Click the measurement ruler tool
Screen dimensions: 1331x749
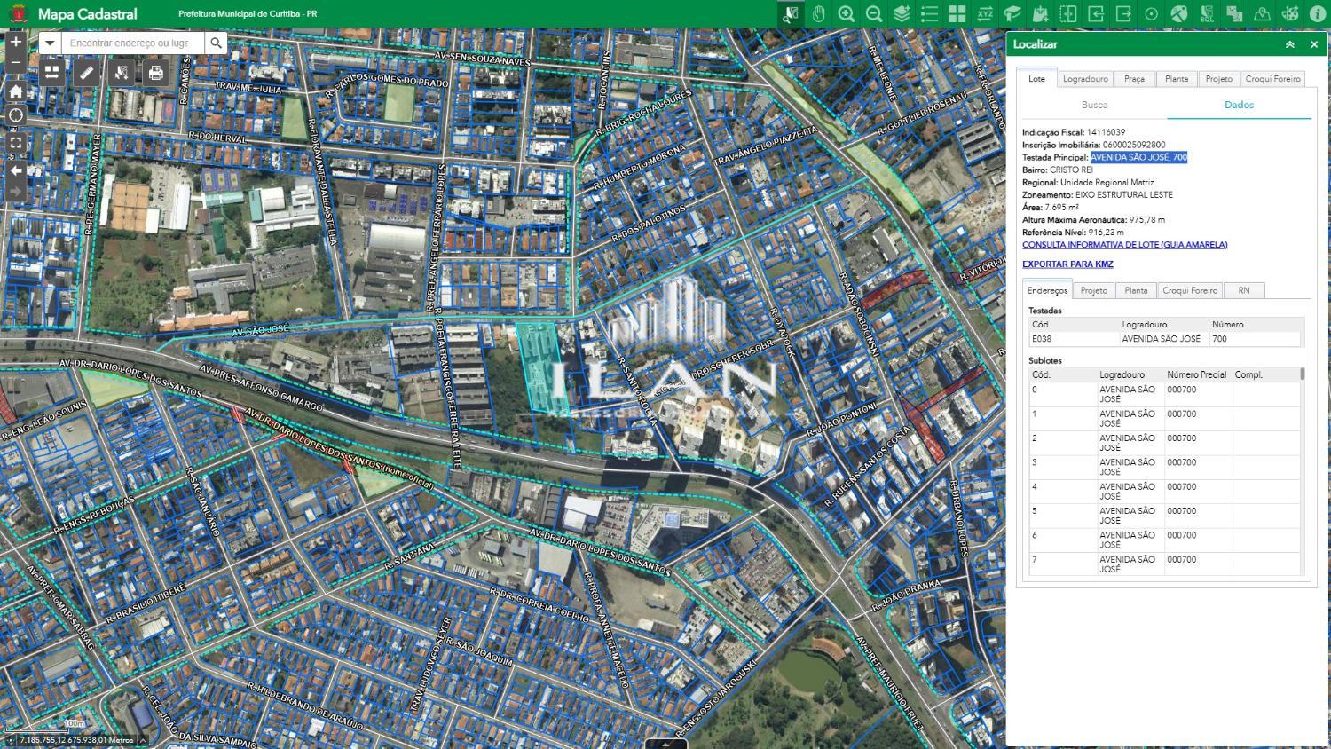[x=87, y=73]
